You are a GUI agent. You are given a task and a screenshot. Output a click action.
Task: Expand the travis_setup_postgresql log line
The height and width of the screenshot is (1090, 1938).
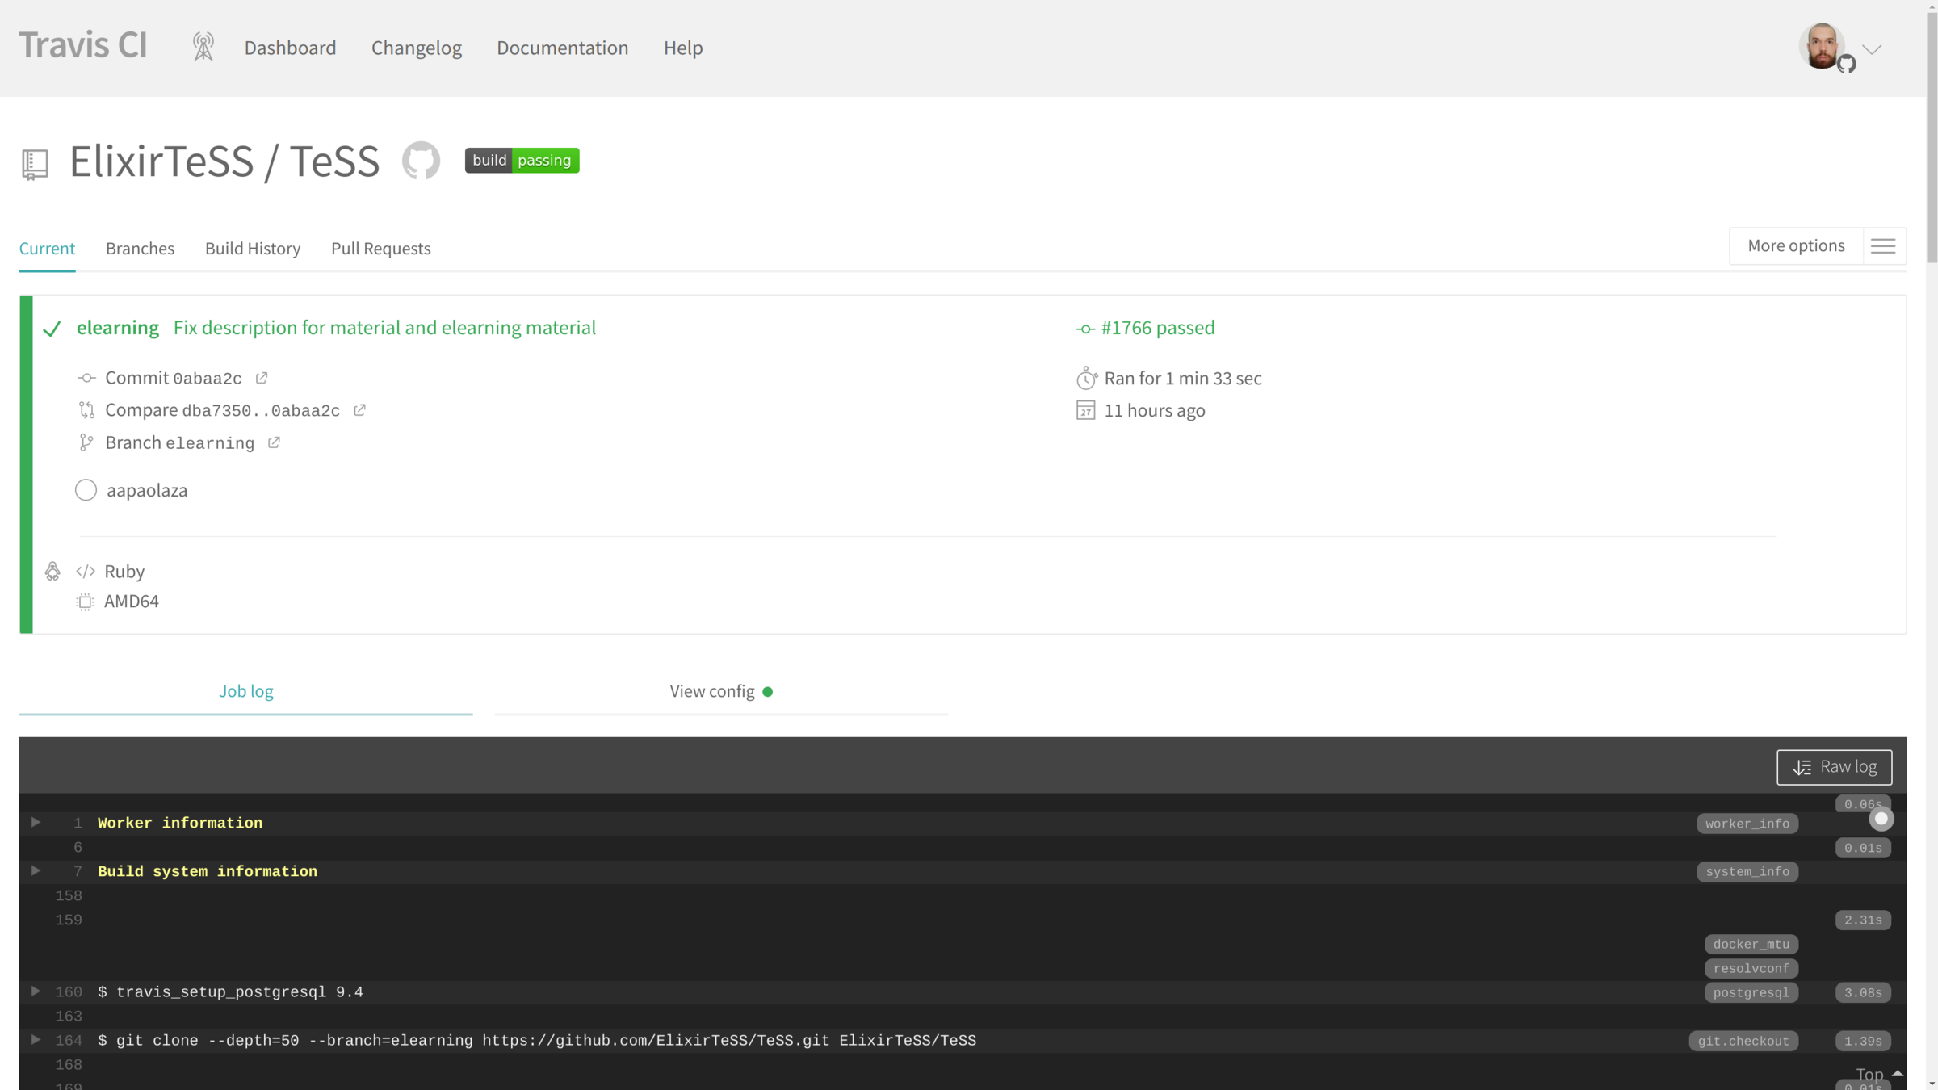coord(36,991)
